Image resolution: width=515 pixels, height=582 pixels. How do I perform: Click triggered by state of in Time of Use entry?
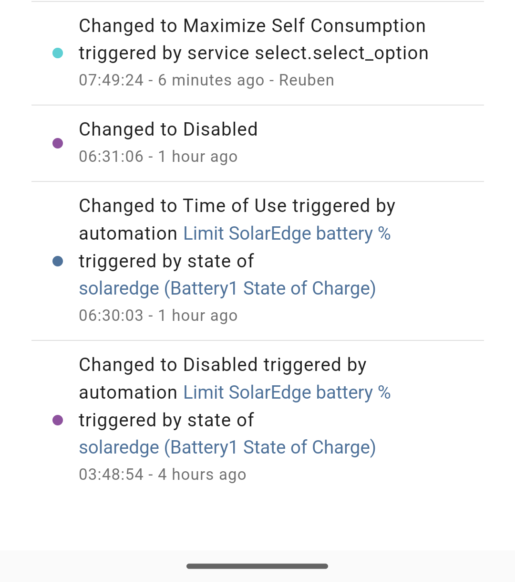click(166, 261)
